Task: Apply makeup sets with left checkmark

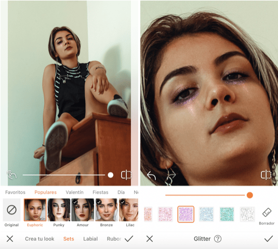Action: [x=129, y=239]
